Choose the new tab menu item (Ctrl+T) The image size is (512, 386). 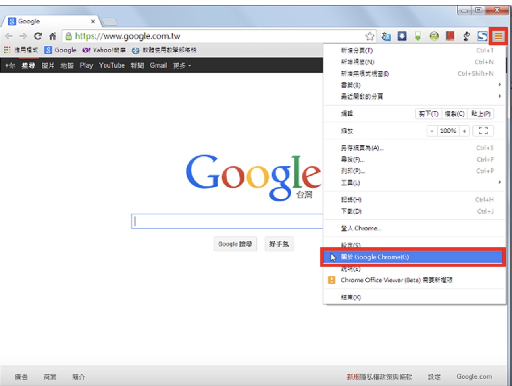click(x=414, y=50)
